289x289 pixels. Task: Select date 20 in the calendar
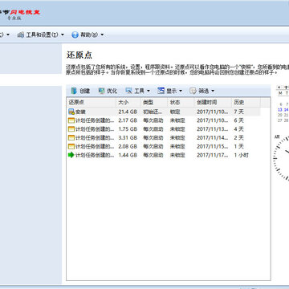(x=280, y=115)
